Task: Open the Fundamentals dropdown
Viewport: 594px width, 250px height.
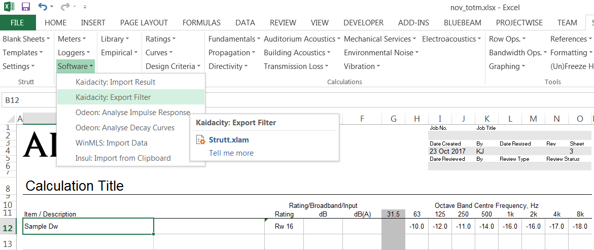Action: click(234, 39)
